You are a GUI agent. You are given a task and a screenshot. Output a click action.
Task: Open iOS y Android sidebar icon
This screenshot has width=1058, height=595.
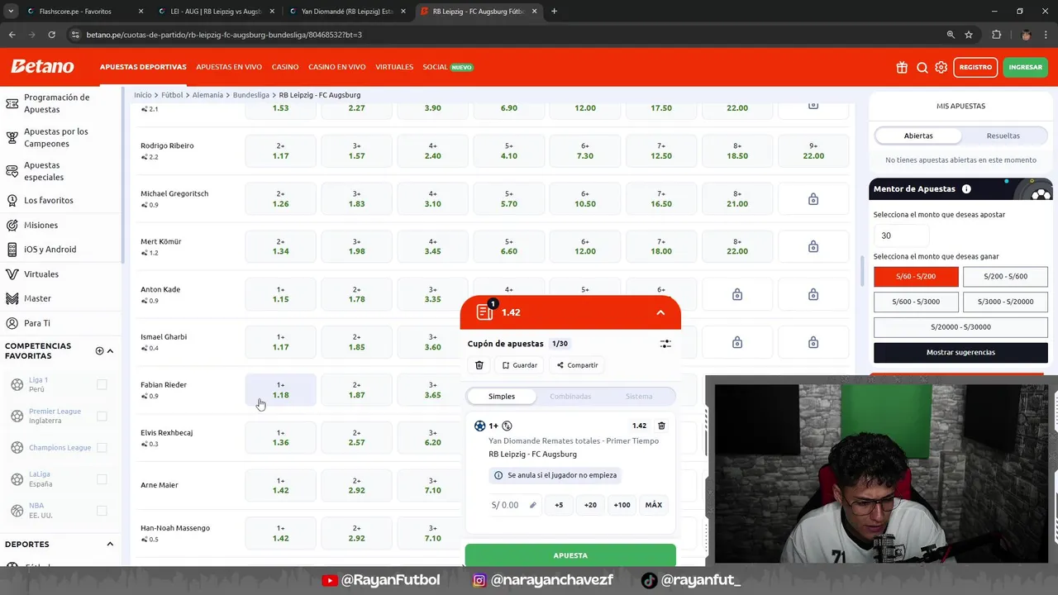[12, 250]
